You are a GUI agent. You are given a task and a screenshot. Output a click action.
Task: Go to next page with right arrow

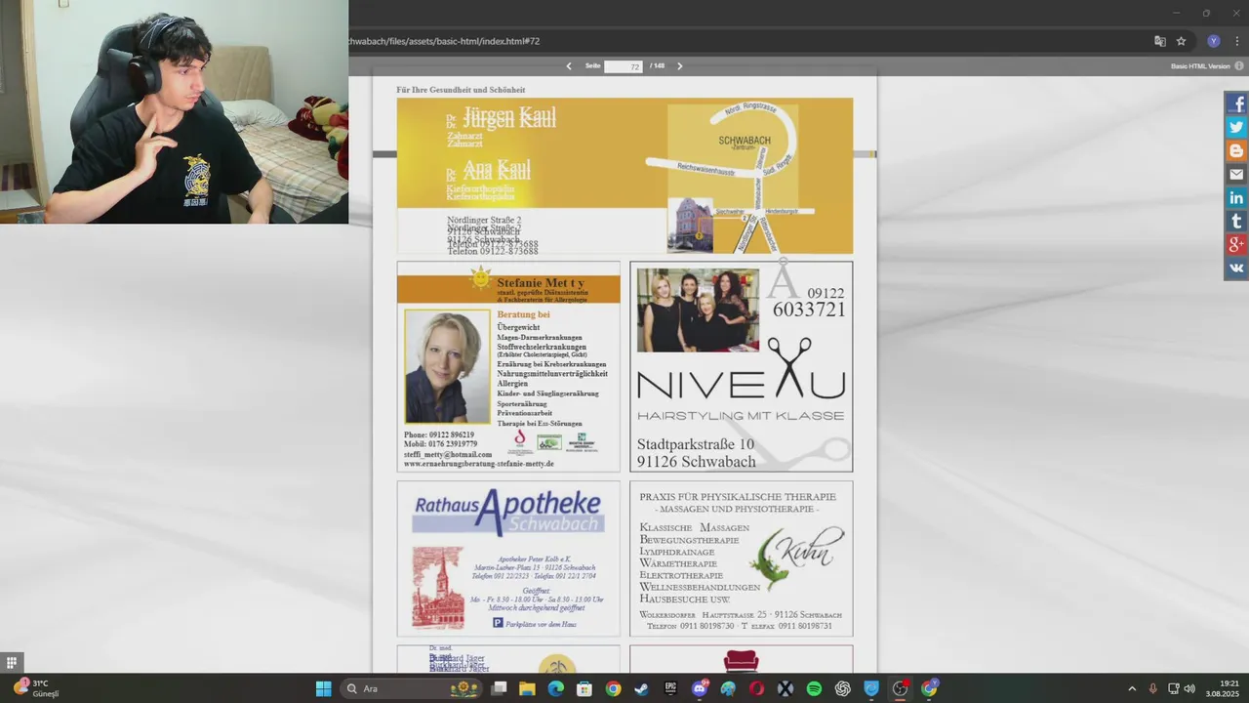coord(680,66)
